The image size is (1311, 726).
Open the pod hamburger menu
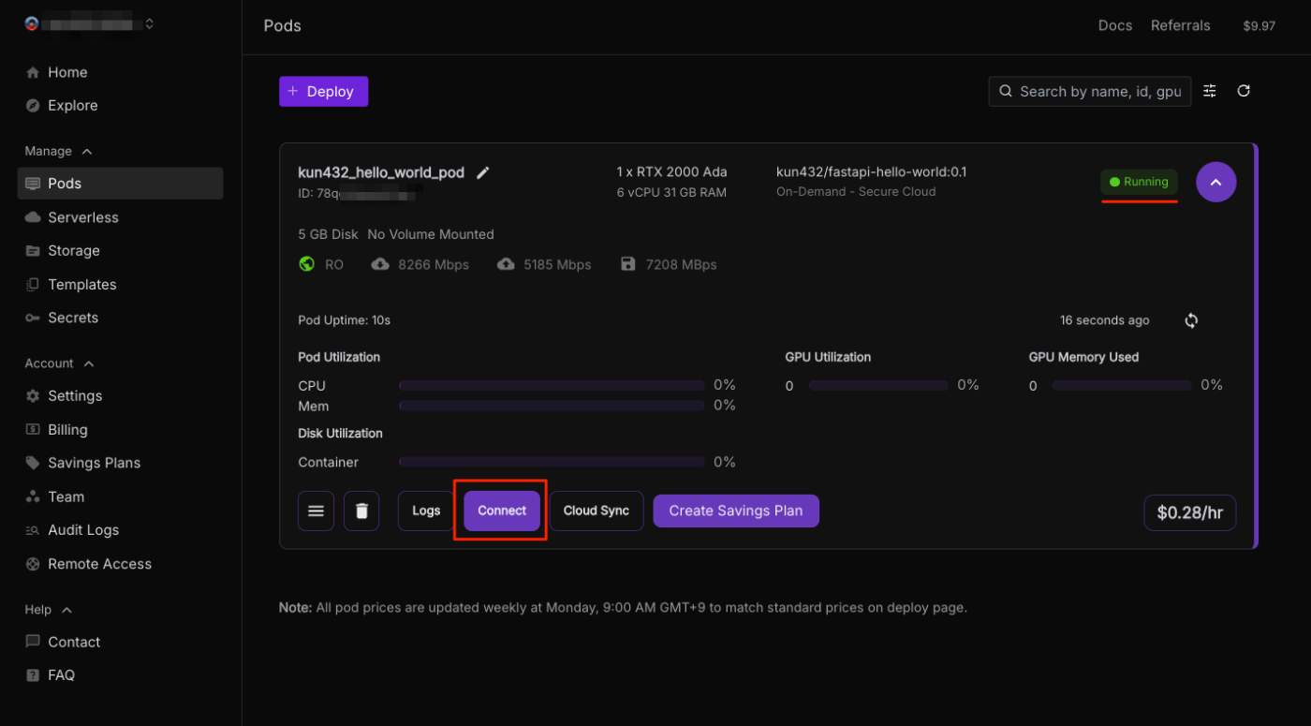(316, 511)
